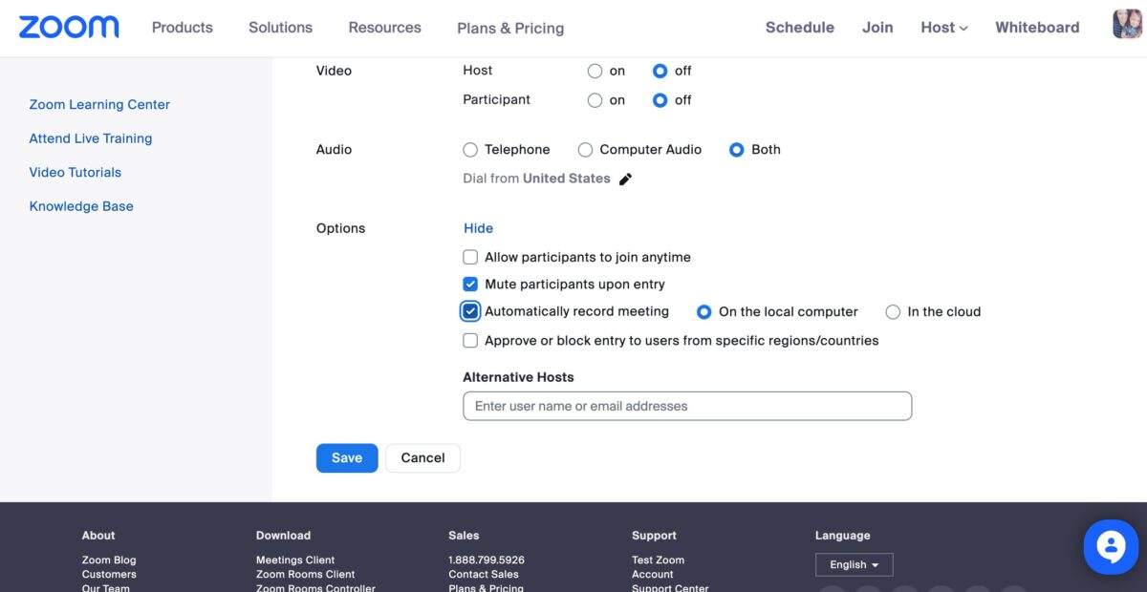Image resolution: width=1147 pixels, height=592 pixels.
Task: Open the chat support bubble
Action: 1111,547
